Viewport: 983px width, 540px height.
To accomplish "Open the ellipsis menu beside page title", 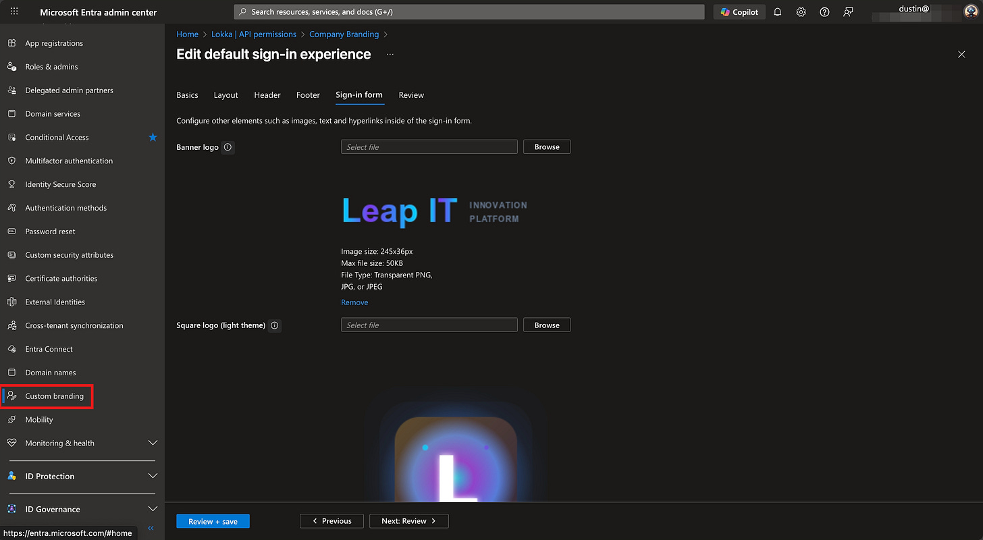I will (390, 54).
